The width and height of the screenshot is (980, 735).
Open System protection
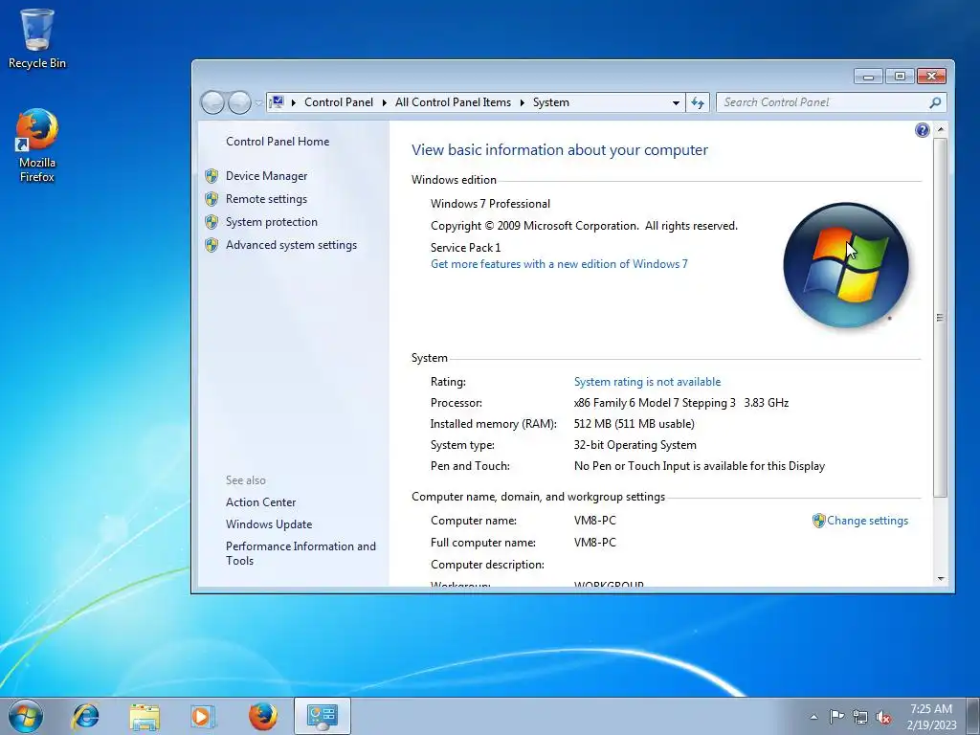pyautogui.click(x=271, y=222)
